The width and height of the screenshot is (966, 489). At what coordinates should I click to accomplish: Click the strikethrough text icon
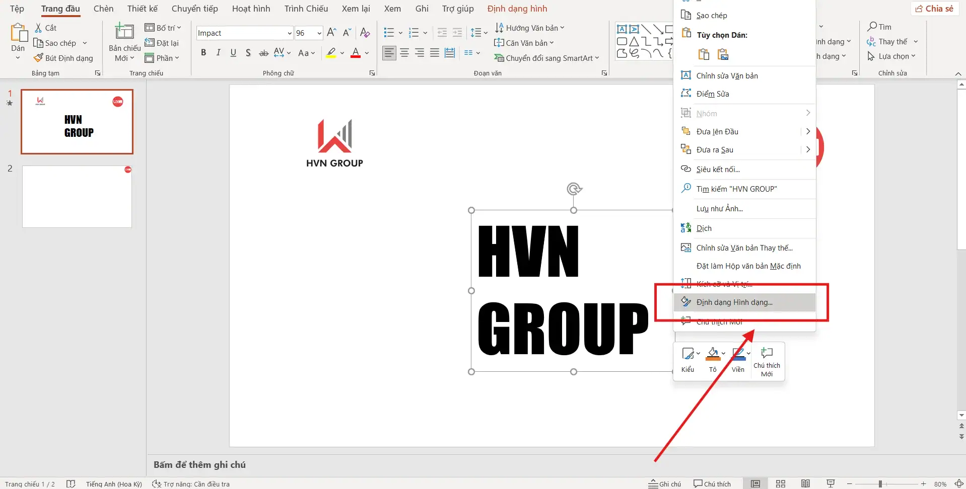click(x=263, y=53)
